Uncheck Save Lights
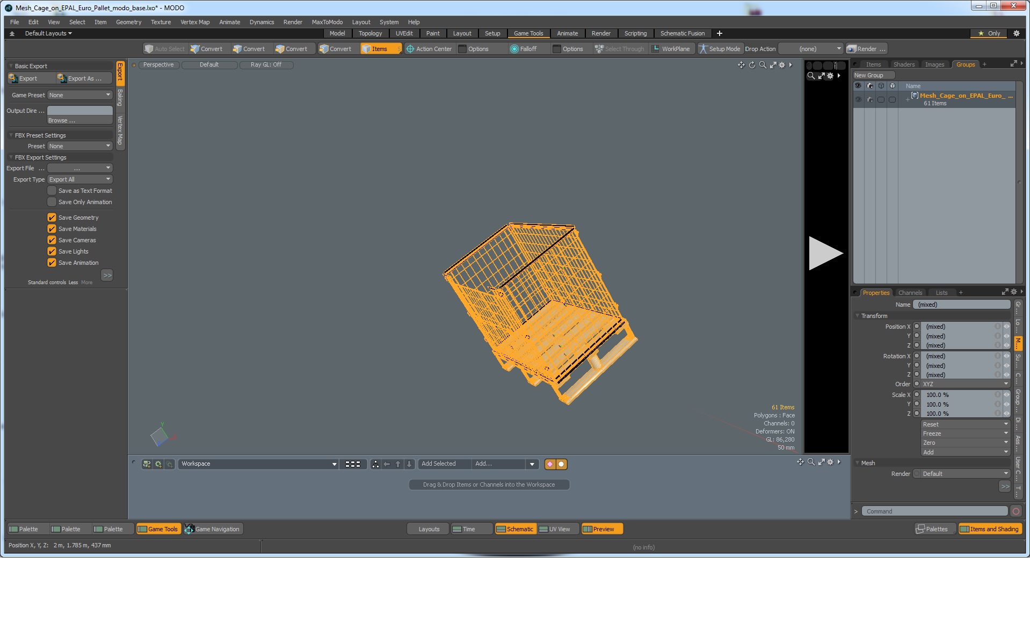Image resolution: width=1030 pixels, height=622 pixels. (x=52, y=251)
